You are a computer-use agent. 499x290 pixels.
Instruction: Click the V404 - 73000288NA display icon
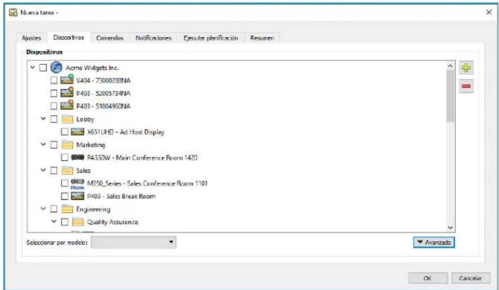pyautogui.click(x=67, y=80)
